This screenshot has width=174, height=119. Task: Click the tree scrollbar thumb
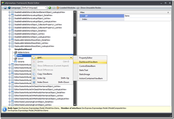(x=75, y=35)
